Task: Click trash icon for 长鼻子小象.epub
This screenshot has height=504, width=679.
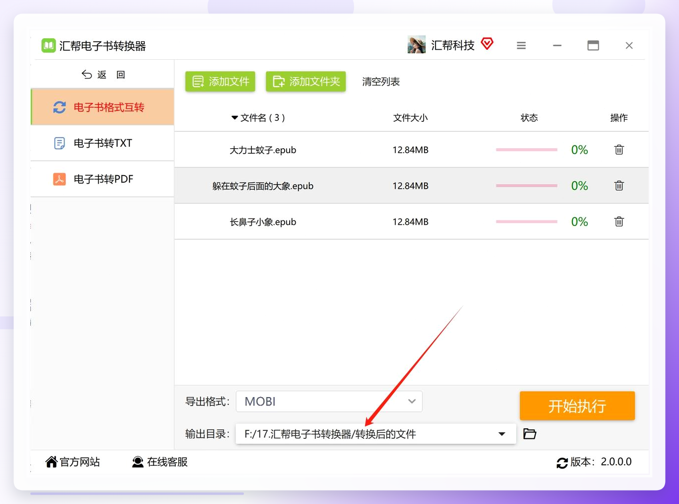Action: [x=619, y=221]
